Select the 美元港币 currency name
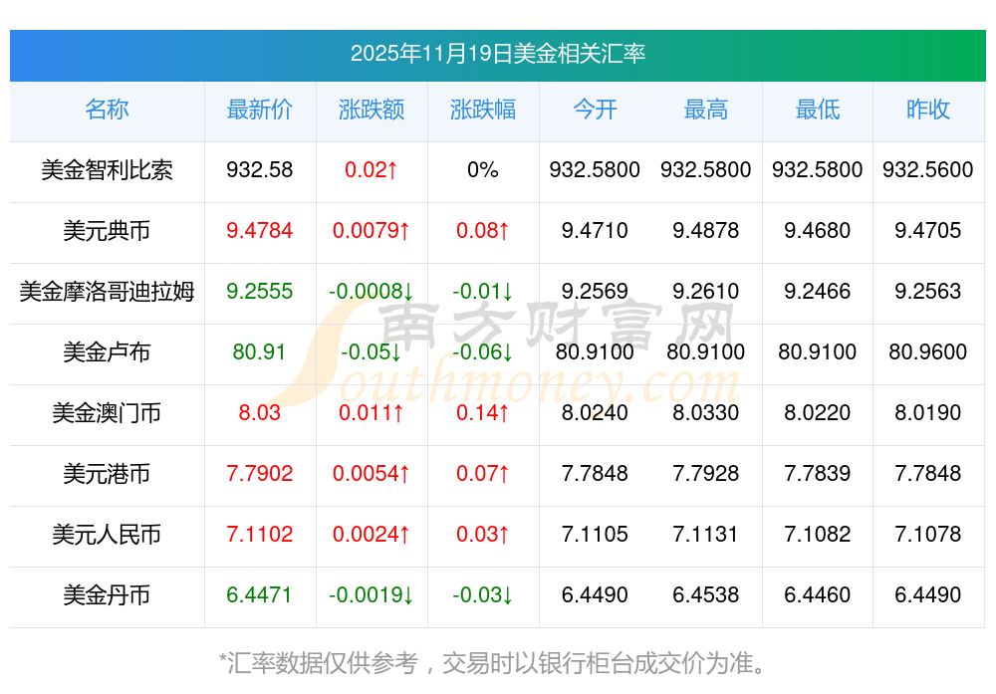The image size is (996, 694). click(107, 474)
